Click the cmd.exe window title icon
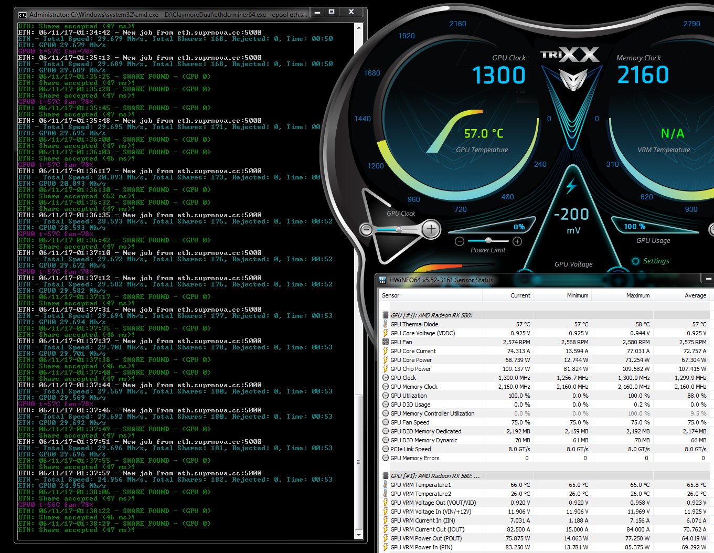The image size is (714, 553). [x=23, y=15]
